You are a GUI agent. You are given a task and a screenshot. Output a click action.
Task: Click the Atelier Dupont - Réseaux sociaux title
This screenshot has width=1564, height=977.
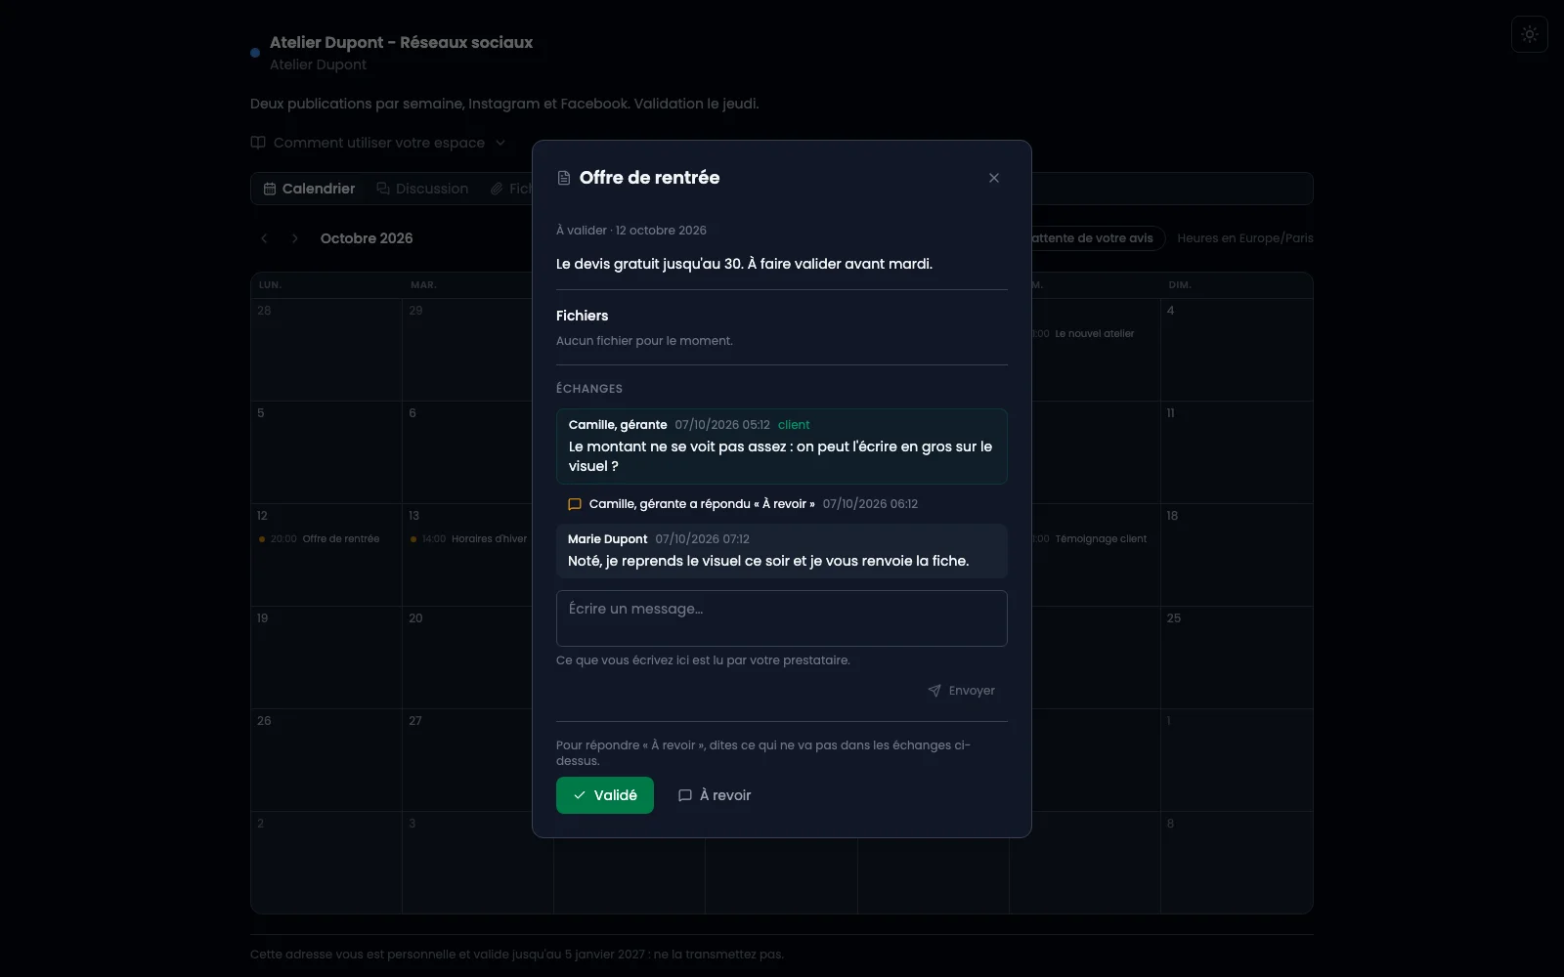point(401,43)
